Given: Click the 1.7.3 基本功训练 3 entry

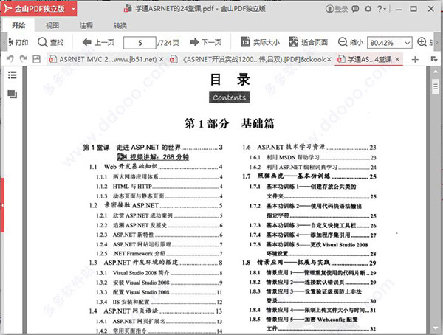Looking at the screenshot, I should tap(313, 225).
